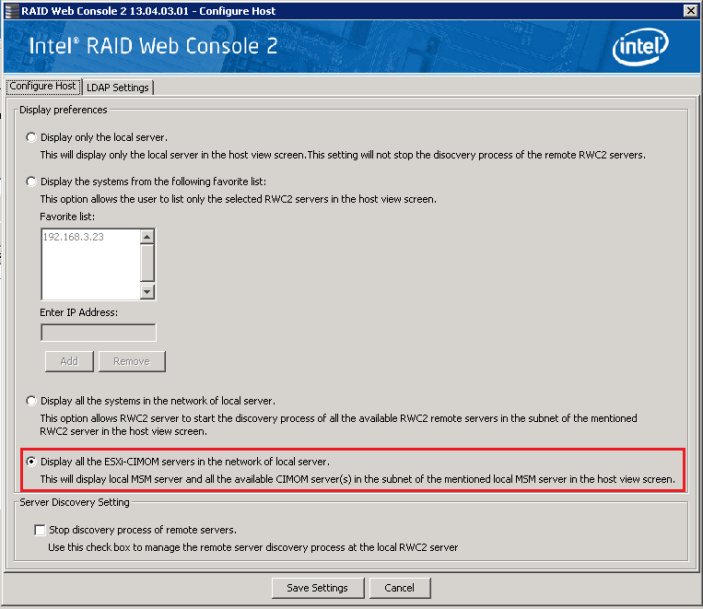Click the Save Settings button

318,588
